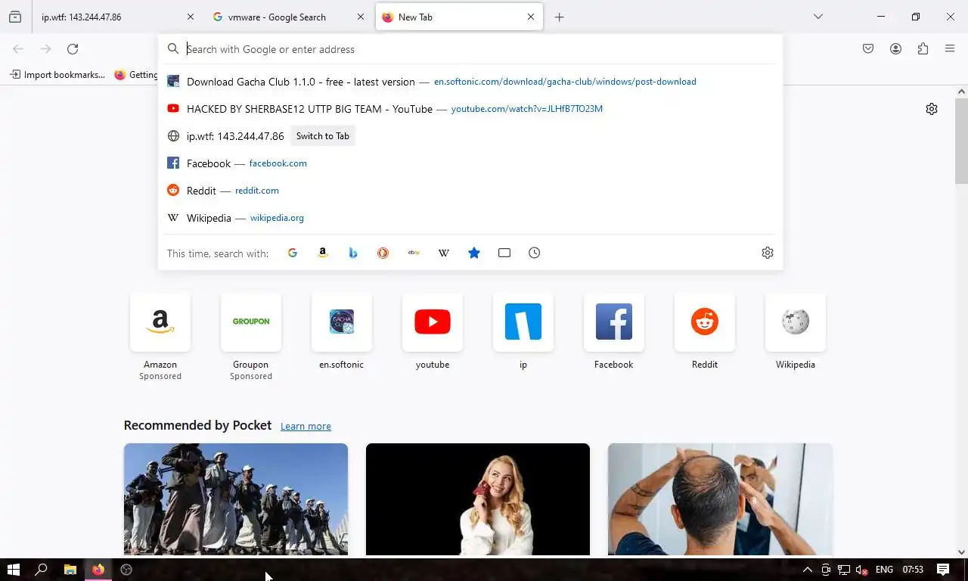Open the notification center icon
Screen dimensions: 968x581
[943, 570]
